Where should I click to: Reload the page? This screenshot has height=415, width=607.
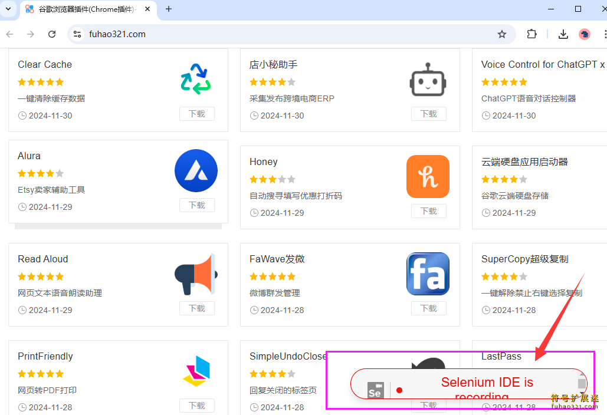(x=52, y=34)
